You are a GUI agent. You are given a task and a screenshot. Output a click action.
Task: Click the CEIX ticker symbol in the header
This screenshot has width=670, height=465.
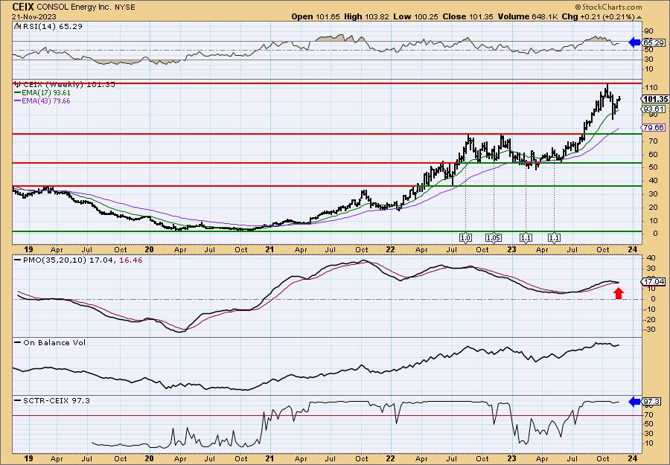[x=24, y=7]
